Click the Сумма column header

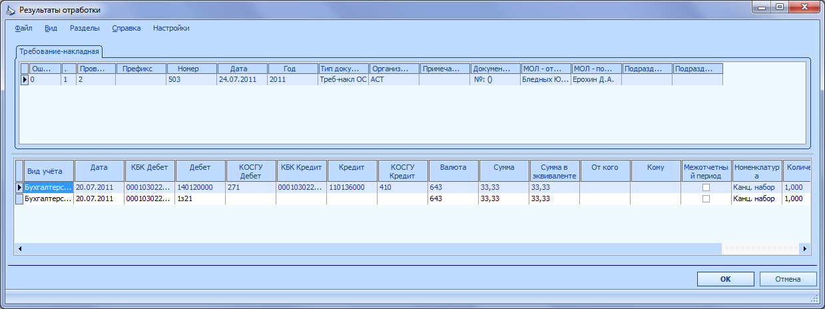pos(504,171)
